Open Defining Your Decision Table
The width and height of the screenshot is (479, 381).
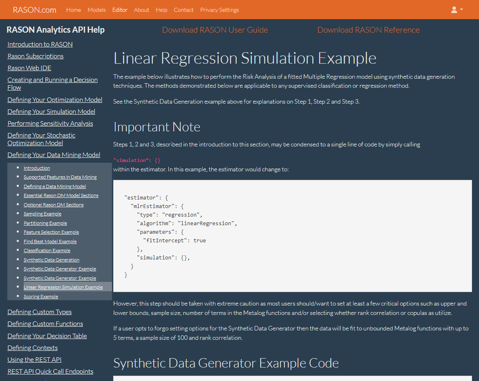tap(47, 336)
